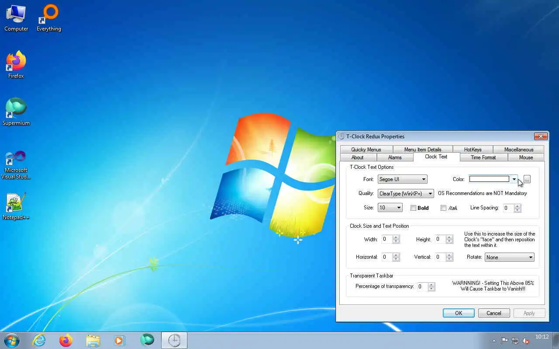Click the Horizontal value field
Image resolution: width=559 pixels, height=349 pixels.
(387, 257)
